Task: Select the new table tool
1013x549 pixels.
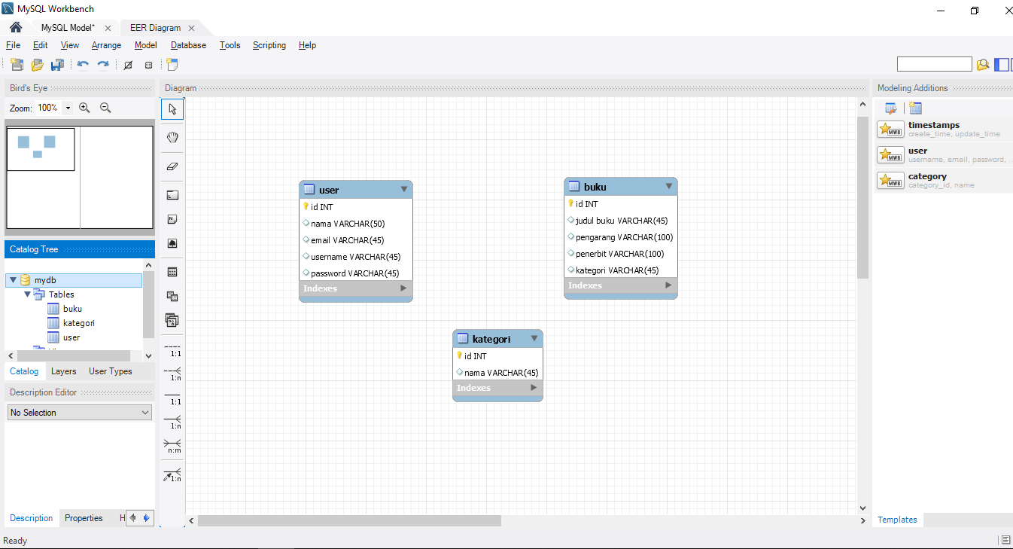Action: [x=172, y=272]
